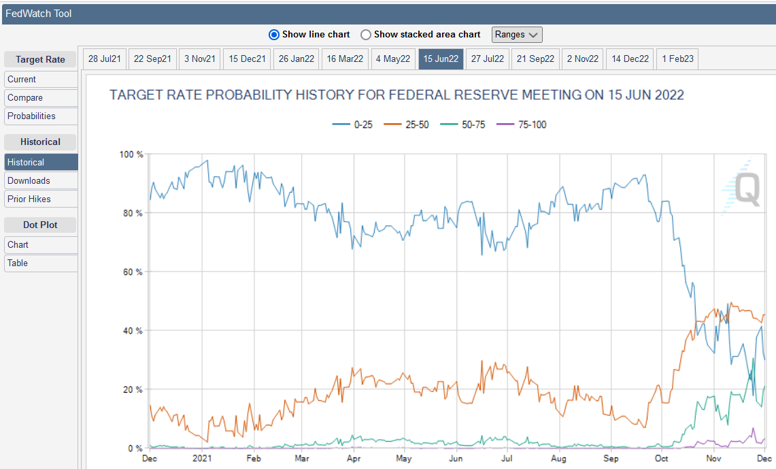776x469 pixels.
Task: Open the Ranges dropdown
Action: (517, 35)
